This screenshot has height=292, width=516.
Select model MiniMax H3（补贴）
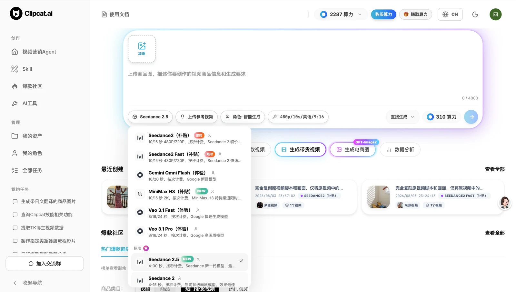[190, 195]
